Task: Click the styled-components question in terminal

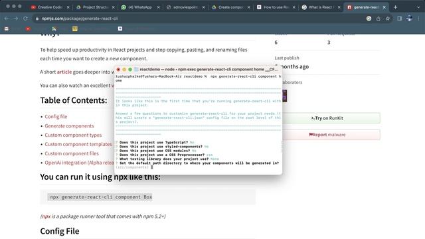Action: pos(162,146)
